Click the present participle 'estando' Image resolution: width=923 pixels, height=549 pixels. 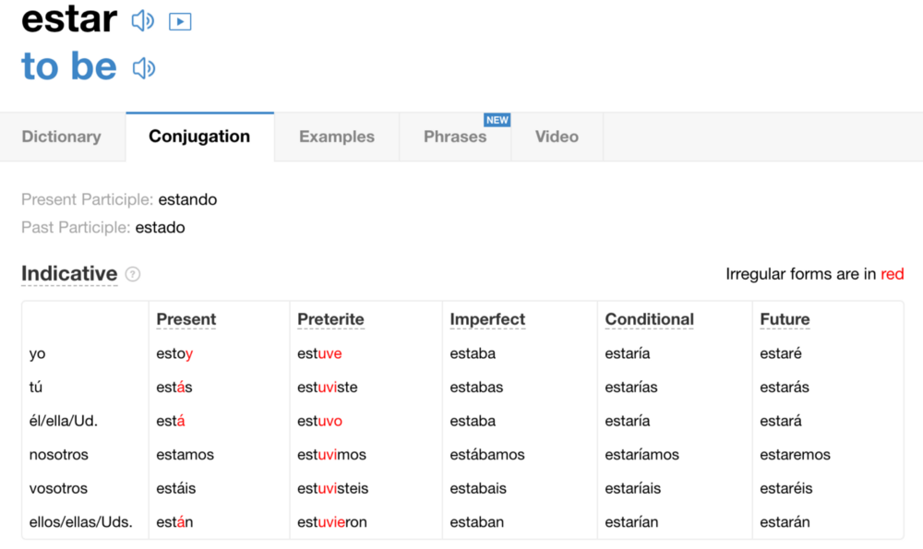187,199
